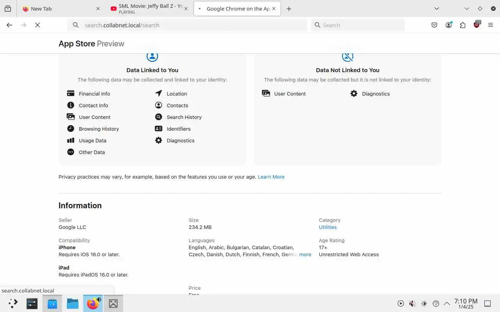Open the Discover store taskbar icon

coord(52,303)
